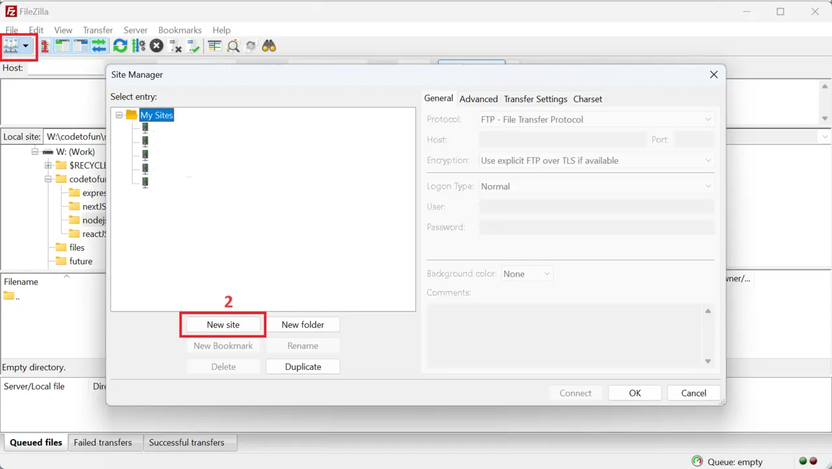Switch to the Advanced tab
Viewport: 832px width, 469px height.
[x=478, y=99]
